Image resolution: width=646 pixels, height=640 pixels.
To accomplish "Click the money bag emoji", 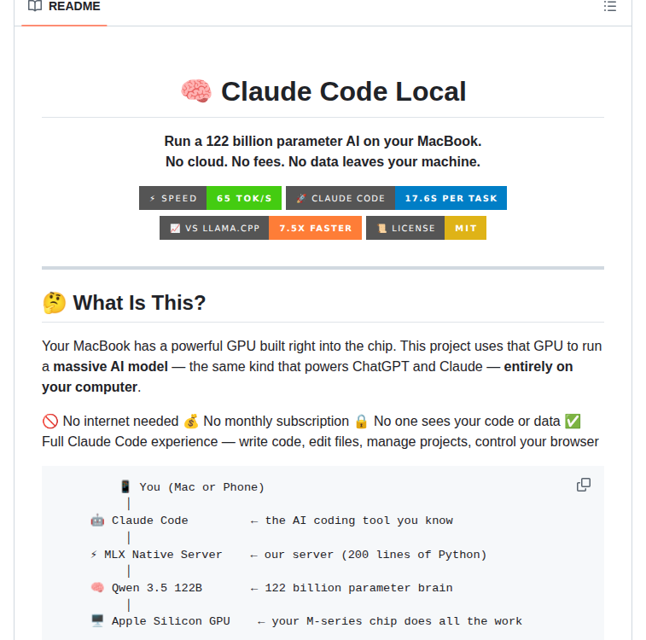I will 191,422.
